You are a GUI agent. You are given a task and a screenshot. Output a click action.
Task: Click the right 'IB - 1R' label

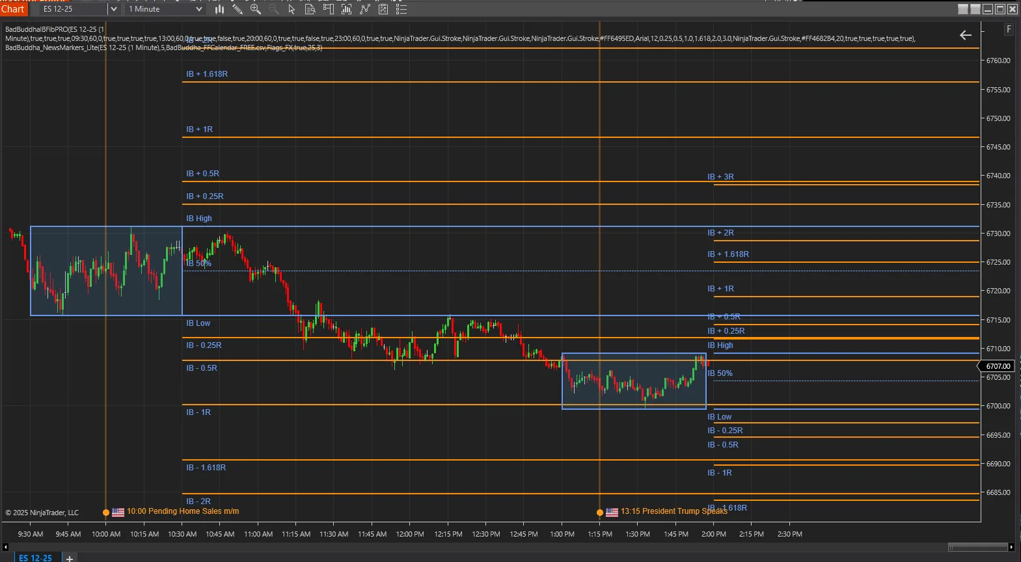pyautogui.click(x=720, y=473)
